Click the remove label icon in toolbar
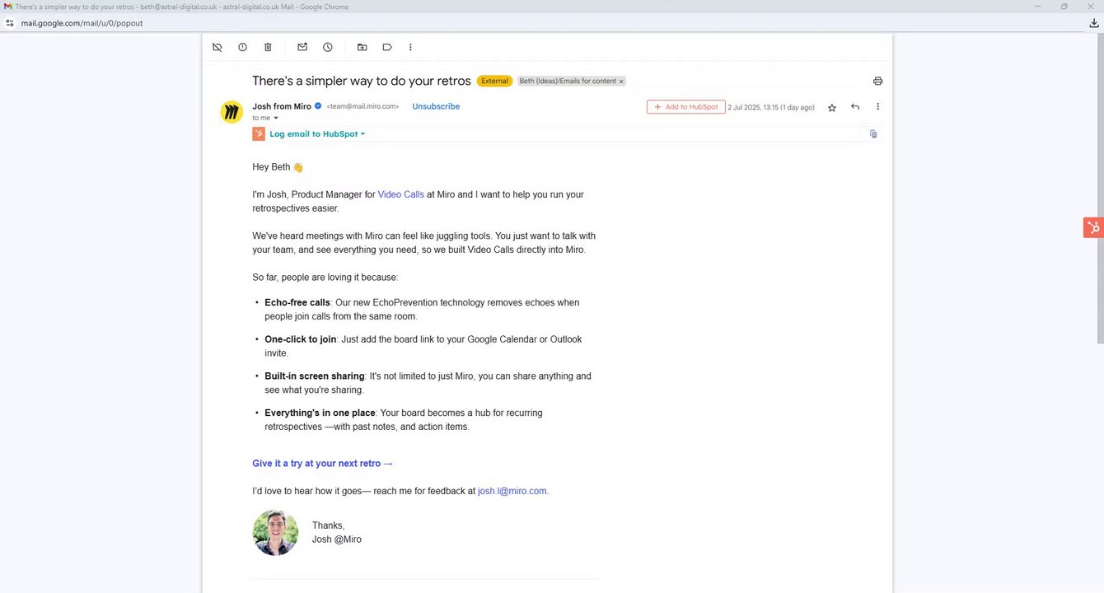Image resolution: width=1104 pixels, height=593 pixels. 218,47
